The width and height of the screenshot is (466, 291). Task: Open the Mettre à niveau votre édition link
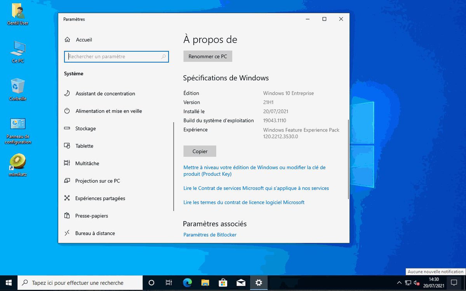254,171
